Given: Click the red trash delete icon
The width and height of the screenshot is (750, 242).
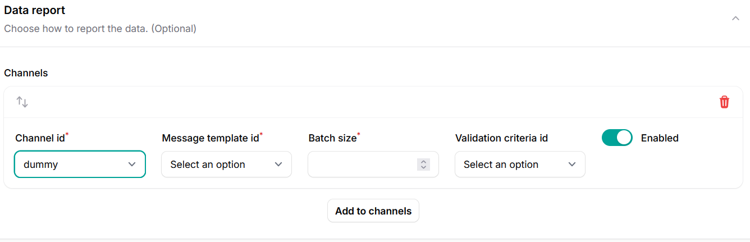Looking at the screenshot, I should (x=724, y=102).
